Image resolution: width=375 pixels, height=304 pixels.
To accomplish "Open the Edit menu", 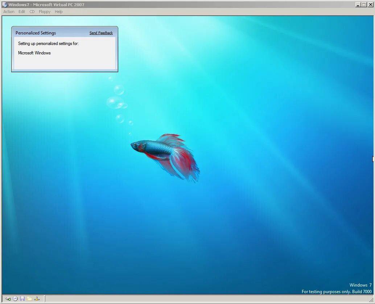I will pos(22,12).
